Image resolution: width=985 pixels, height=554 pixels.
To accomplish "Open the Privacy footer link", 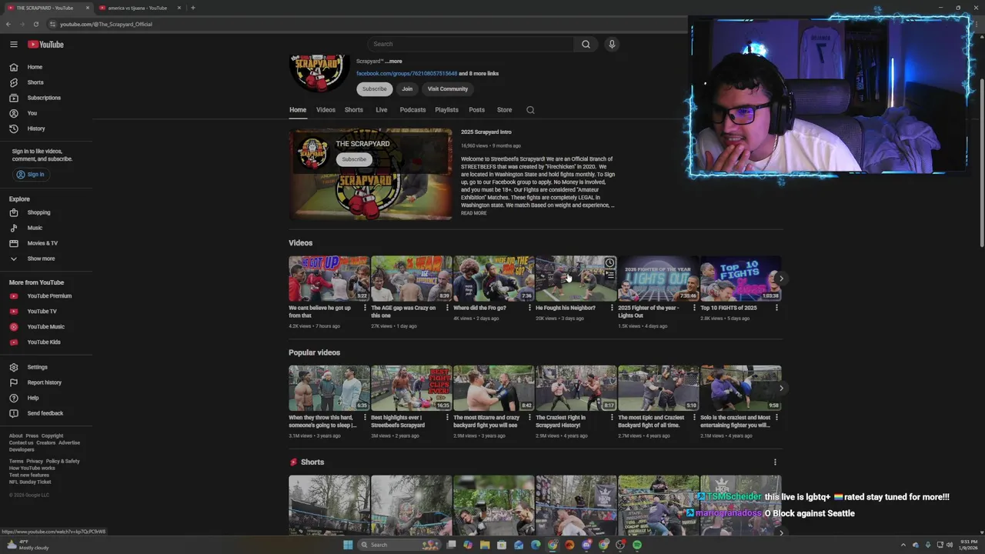I will tap(35, 462).
